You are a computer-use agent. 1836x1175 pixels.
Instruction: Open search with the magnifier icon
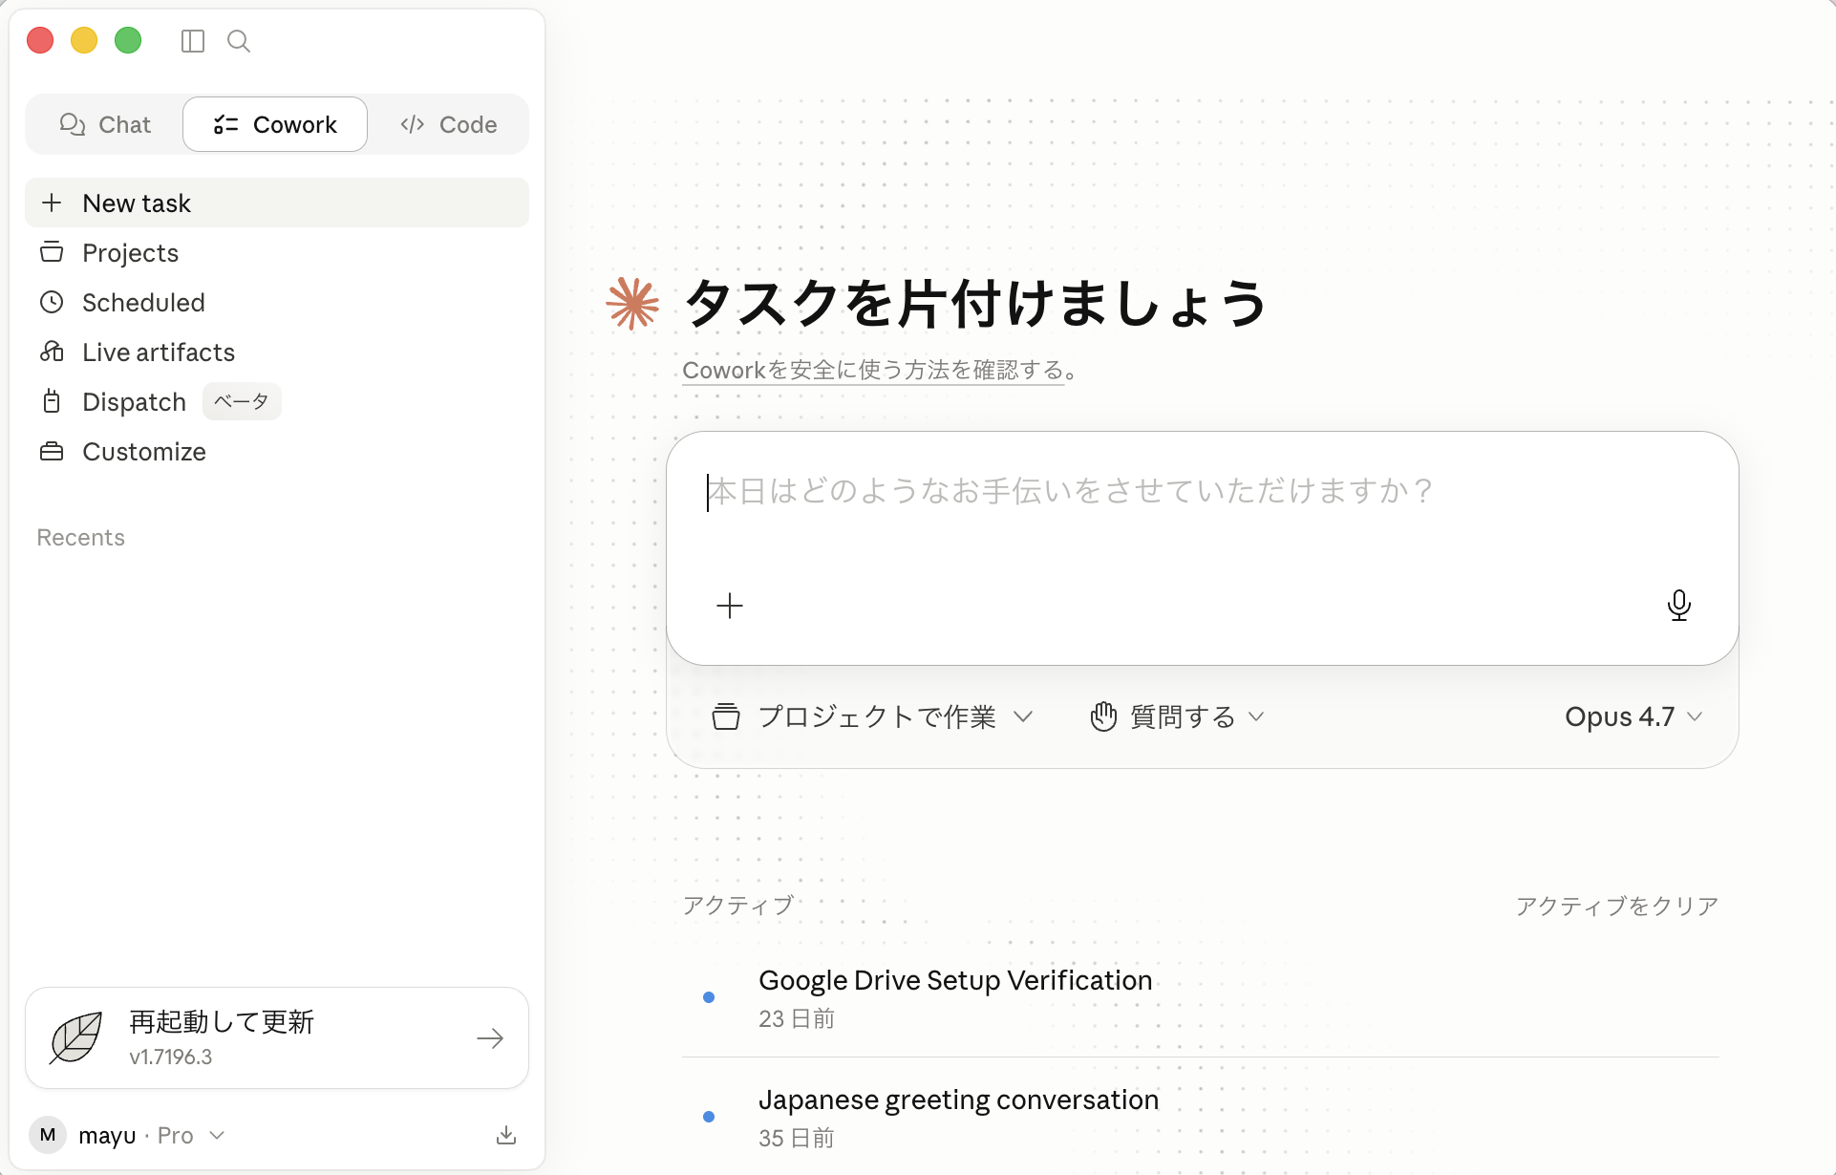239,41
